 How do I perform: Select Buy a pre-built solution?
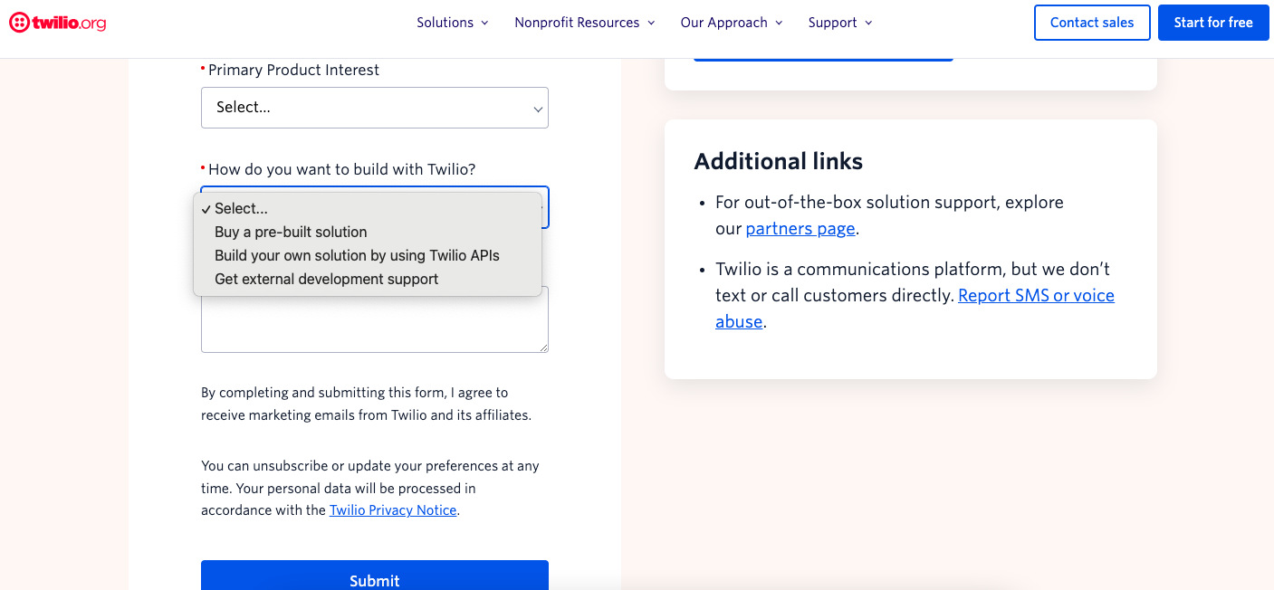click(291, 233)
